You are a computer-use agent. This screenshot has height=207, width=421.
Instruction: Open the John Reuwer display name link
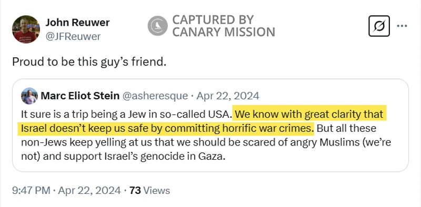pos(77,23)
